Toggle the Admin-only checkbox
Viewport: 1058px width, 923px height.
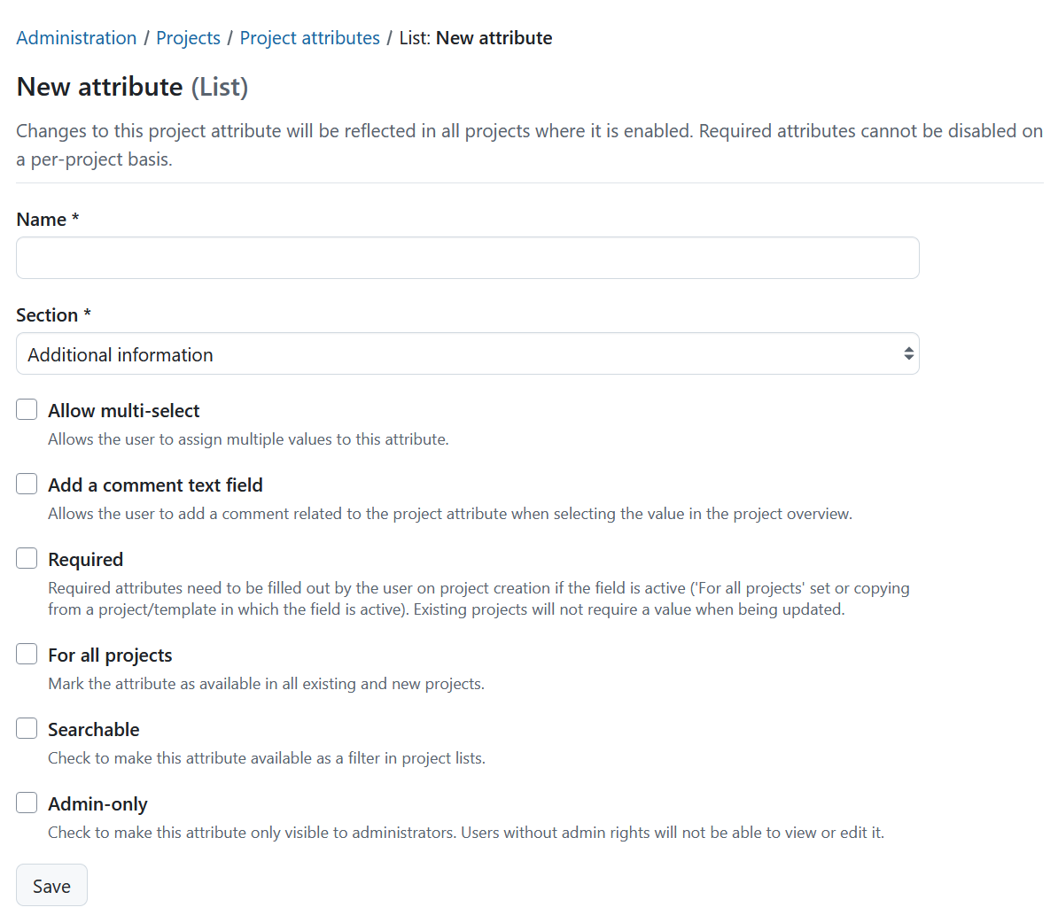[x=26, y=803]
